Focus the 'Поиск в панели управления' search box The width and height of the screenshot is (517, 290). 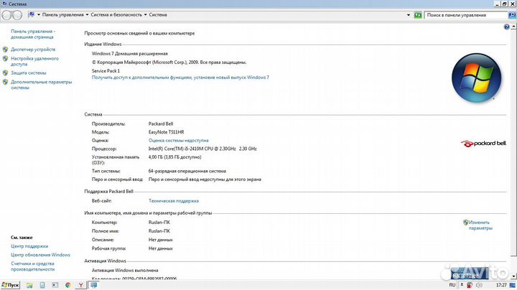[x=465, y=15]
